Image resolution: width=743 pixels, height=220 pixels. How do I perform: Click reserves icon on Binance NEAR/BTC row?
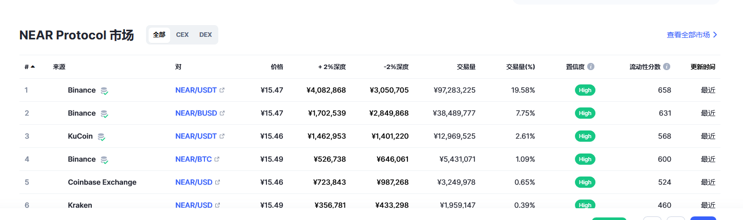pos(104,160)
